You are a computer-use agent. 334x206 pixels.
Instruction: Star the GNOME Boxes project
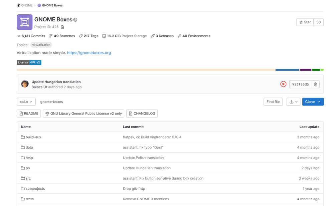[x=305, y=22]
